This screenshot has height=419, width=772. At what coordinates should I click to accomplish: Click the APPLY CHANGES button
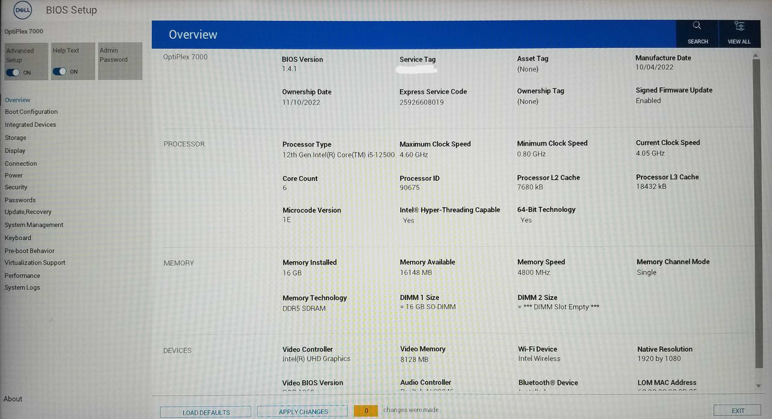pyautogui.click(x=303, y=412)
